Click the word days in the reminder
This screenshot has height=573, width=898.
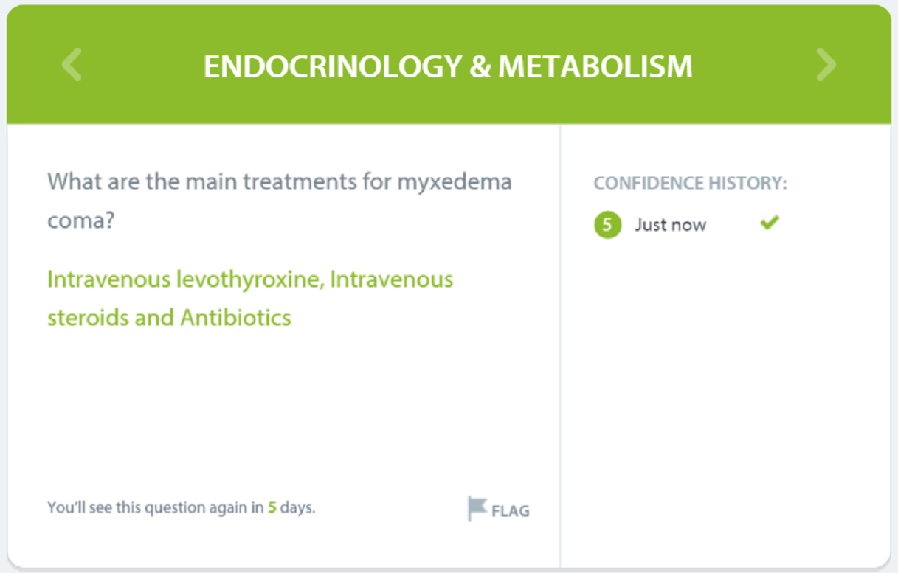[297, 508]
